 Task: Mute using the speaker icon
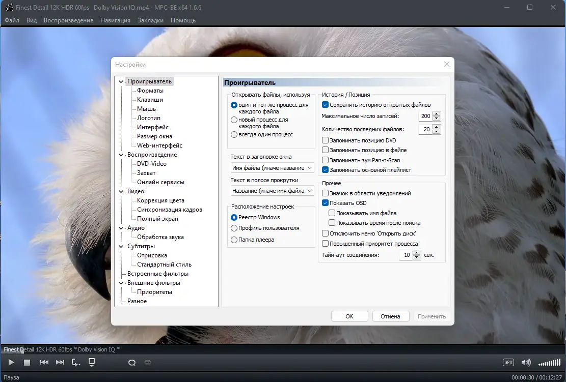coord(526,363)
